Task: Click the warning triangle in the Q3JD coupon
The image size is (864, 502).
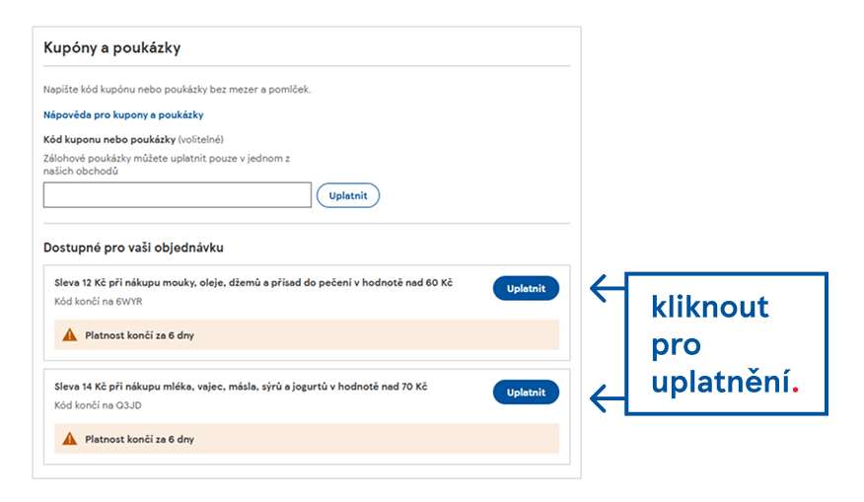Action: (x=69, y=439)
